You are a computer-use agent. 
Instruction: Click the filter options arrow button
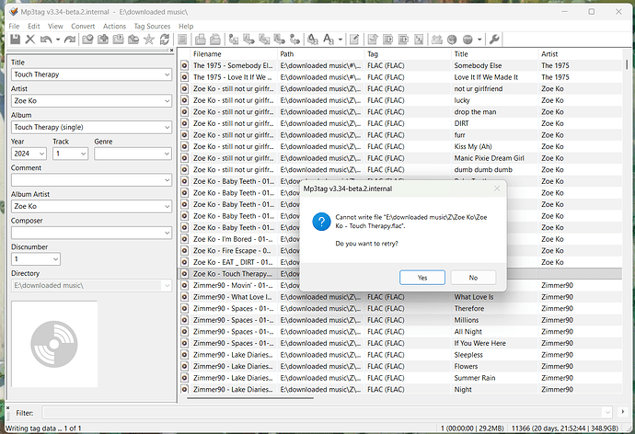622,412
